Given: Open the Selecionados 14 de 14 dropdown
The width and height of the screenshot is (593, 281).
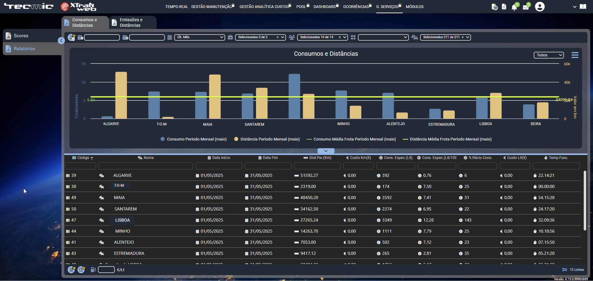Looking at the screenshot, I should 322,37.
